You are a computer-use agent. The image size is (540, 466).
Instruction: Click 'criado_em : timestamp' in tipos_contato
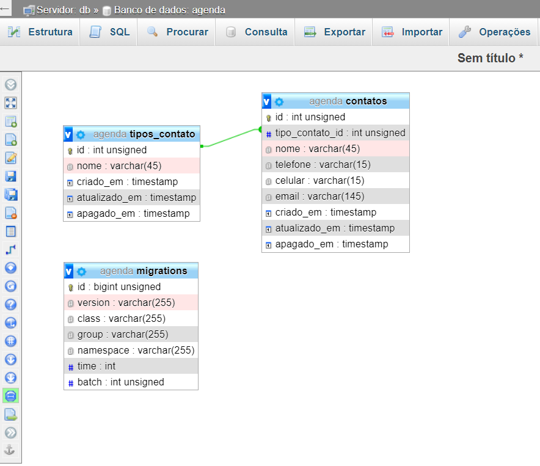coord(131,181)
